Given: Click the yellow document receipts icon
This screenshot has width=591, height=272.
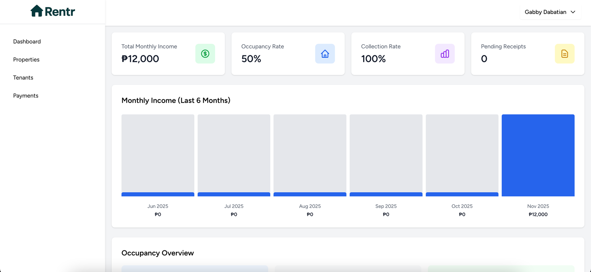Looking at the screenshot, I should pos(564,54).
